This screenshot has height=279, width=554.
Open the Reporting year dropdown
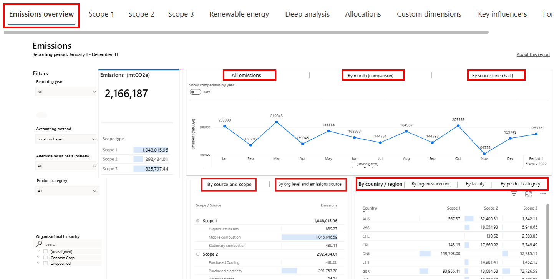66,92
